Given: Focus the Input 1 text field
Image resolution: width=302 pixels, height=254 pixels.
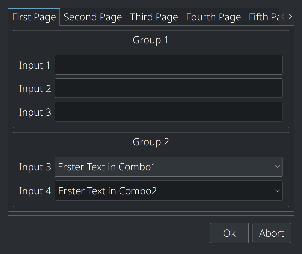Looking at the screenshot, I should click(x=168, y=65).
